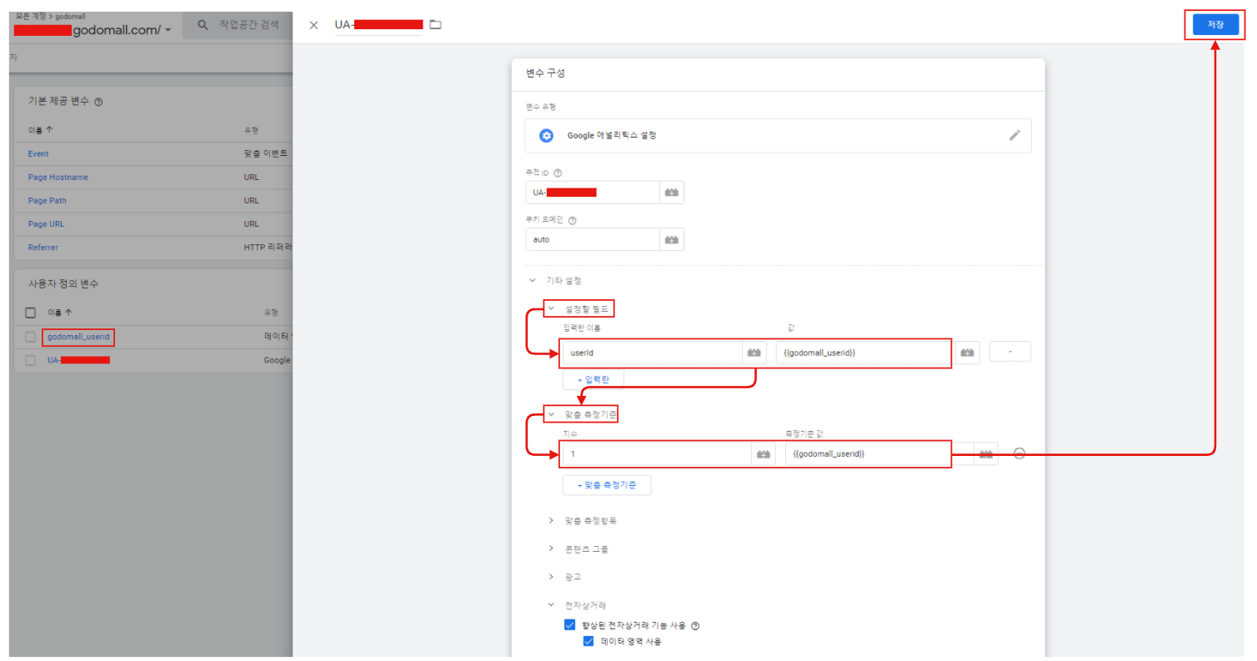Click variable picker beside the 지수 input
The image size is (1257, 661).
[x=763, y=453]
